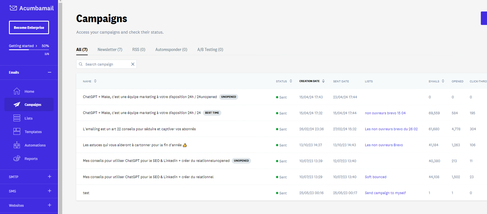Switch to the RSS (0) tab
This screenshot has height=214, width=487.
coord(139,50)
